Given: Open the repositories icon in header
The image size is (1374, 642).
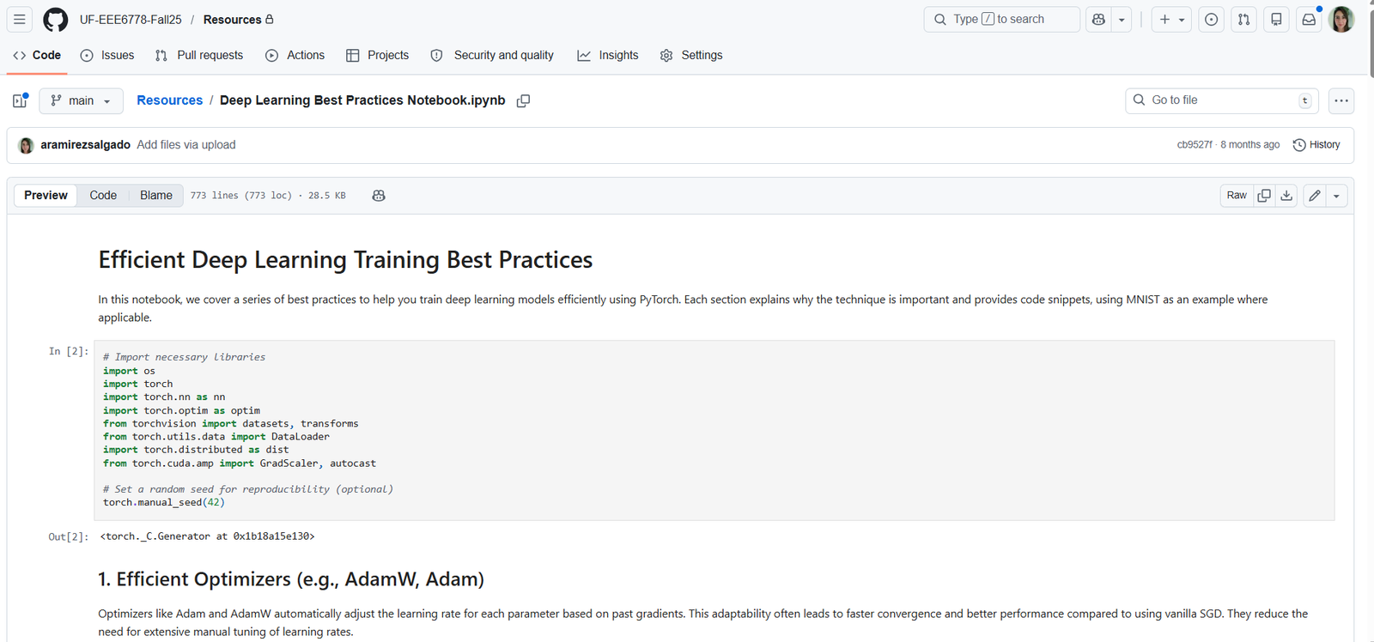Looking at the screenshot, I should click(1276, 19).
